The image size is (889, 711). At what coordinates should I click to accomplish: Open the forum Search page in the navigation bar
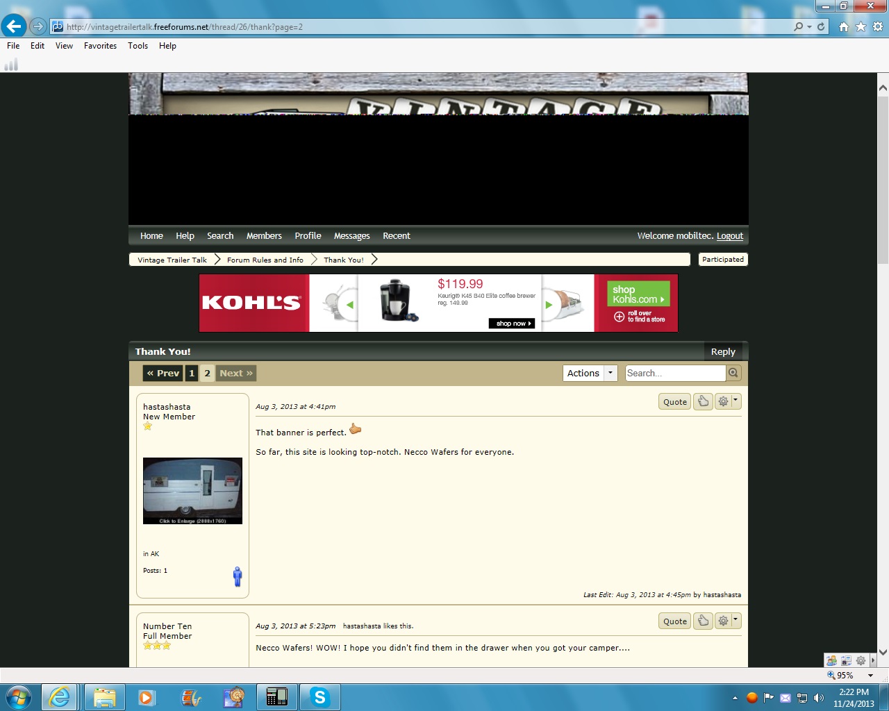pos(220,235)
